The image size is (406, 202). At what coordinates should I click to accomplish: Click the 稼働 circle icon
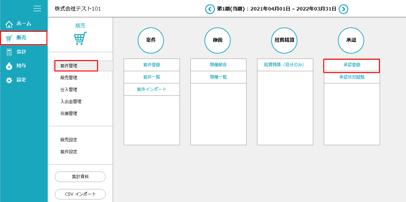click(x=218, y=40)
